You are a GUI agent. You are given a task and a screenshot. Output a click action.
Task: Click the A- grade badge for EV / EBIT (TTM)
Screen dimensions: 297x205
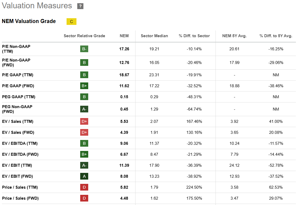click(84, 165)
